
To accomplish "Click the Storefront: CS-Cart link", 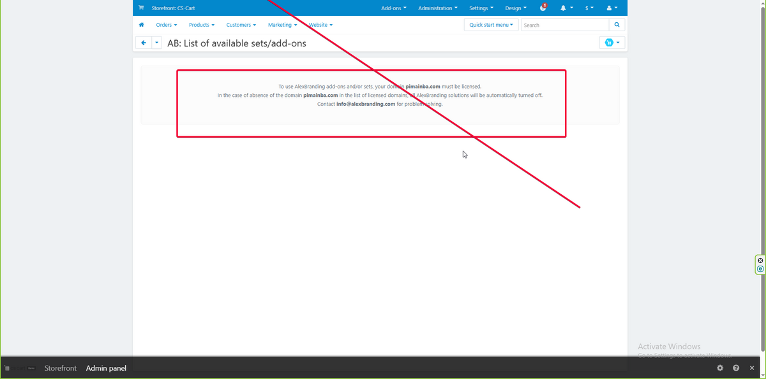I will tap(173, 8).
